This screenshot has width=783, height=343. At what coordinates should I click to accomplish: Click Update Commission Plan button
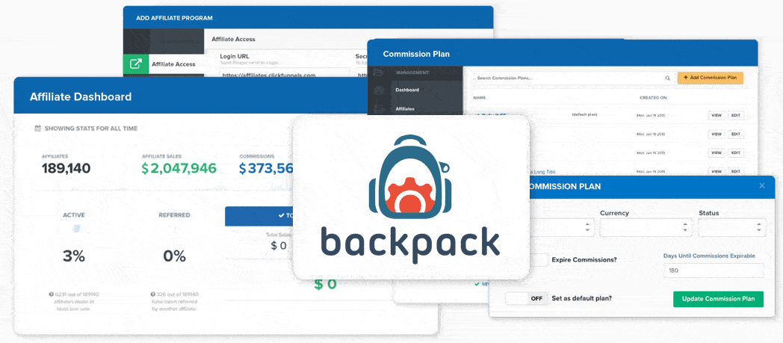718,299
